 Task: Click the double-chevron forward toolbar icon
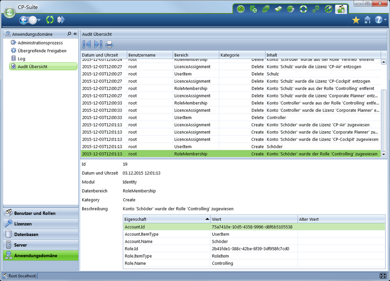click(61, 20)
